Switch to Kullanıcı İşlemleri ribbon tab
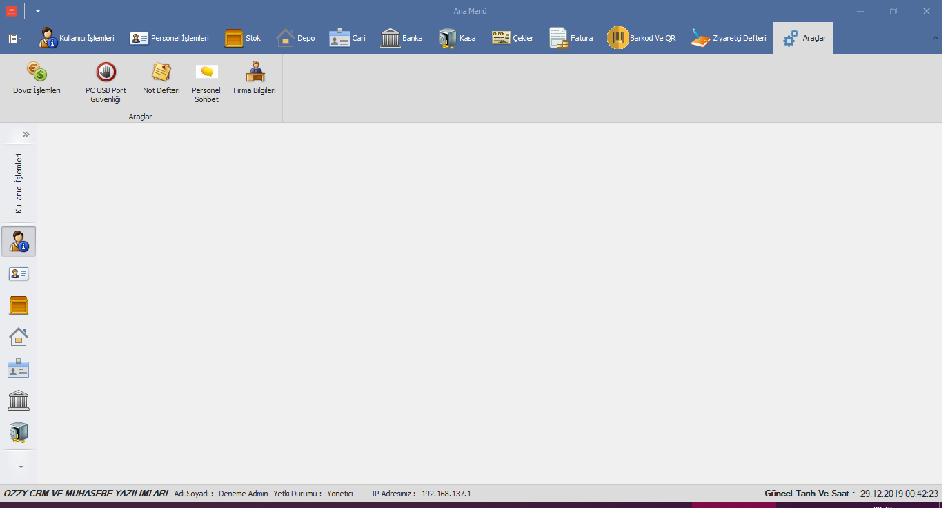This screenshot has width=948, height=508. coord(77,38)
